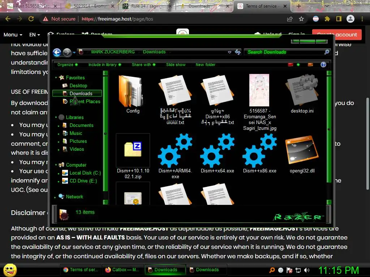Image resolution: width=370 pixels, height=277 pixels.
Task: Collapse the Favorites group
Action: point(56,78)
